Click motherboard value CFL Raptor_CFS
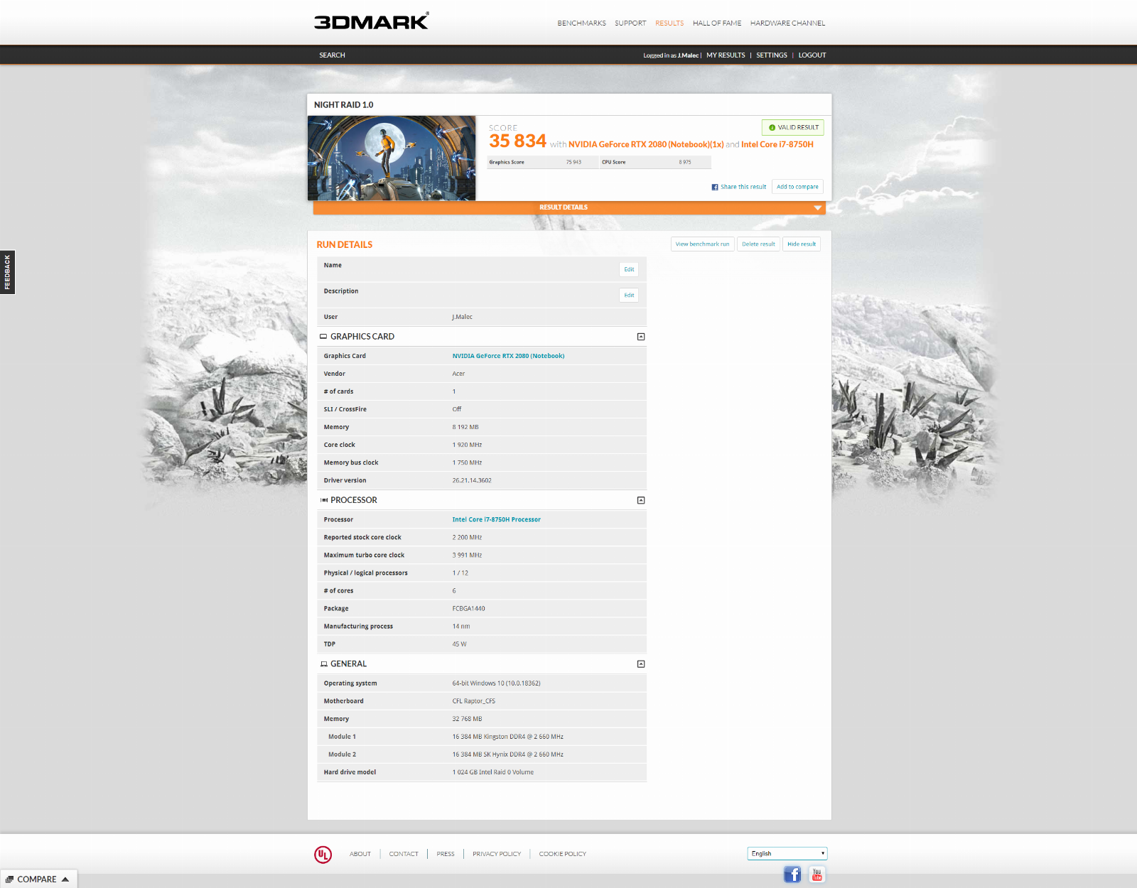 (x=474, y=701)
